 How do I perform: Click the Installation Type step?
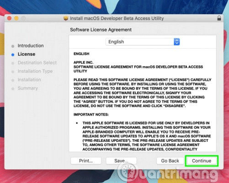click(35, 71)
